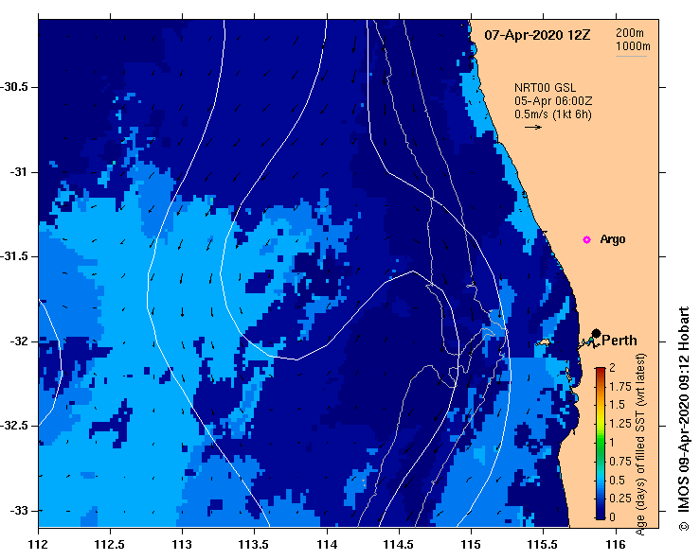Click longitude axis label 114.5
The width and height of the screenshot is (700, 560).
(399, 545)
